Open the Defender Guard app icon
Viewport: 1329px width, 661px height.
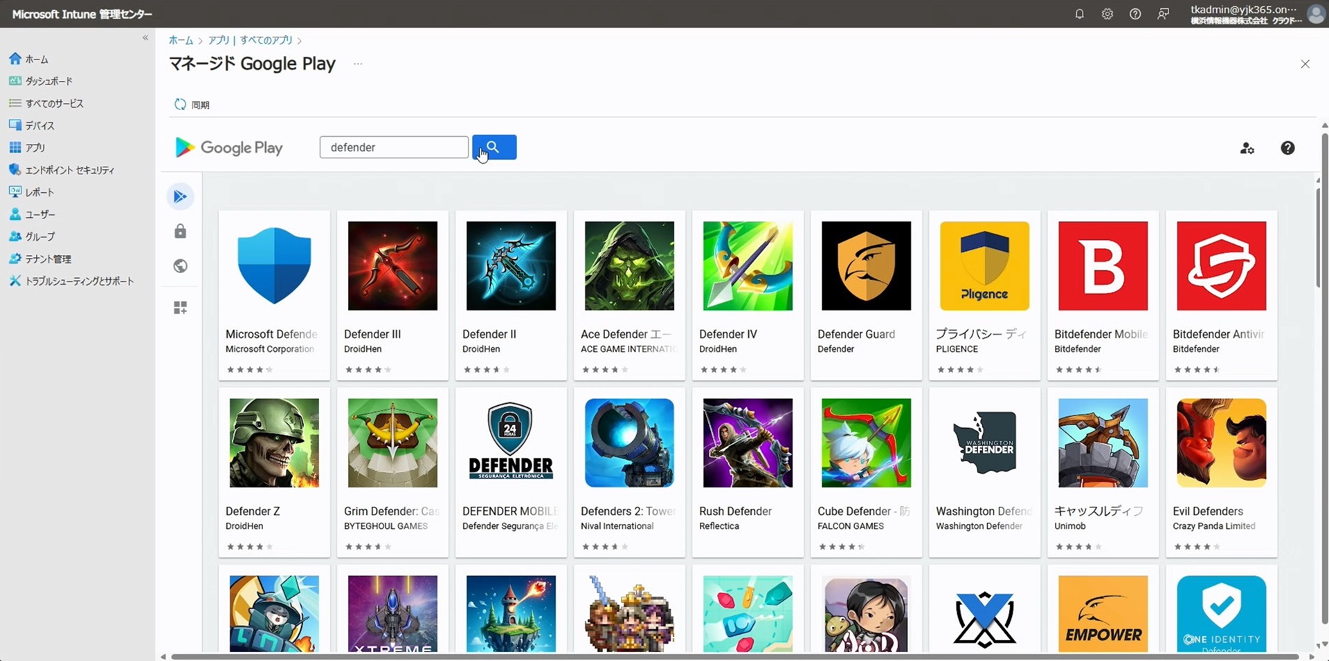pyautogui.click(x=866, y=266)
